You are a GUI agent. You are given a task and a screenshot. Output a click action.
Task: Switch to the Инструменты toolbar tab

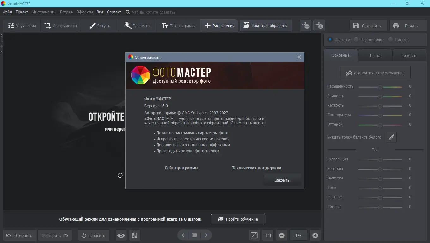60,26
